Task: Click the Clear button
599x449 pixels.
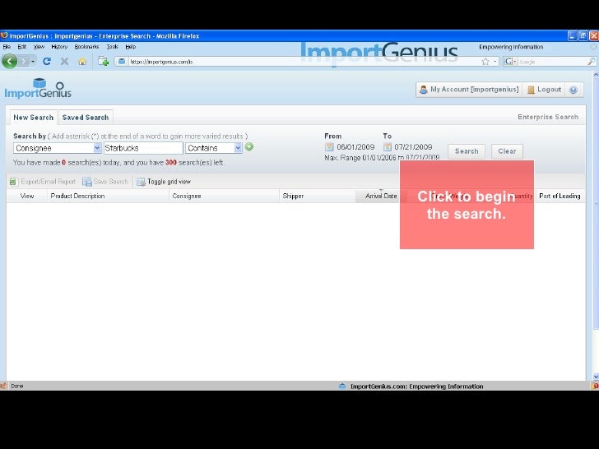Action: point(507,151)
